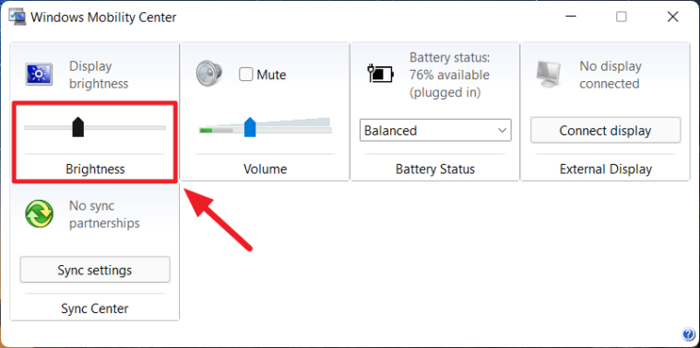Image resolution: width=700 pixels, height=348 pixels.
Task: Click the power plan dropdown arrow
Action: [503, 131]
